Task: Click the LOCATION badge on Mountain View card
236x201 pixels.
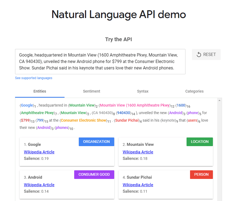Action: [x=199, y=142]
